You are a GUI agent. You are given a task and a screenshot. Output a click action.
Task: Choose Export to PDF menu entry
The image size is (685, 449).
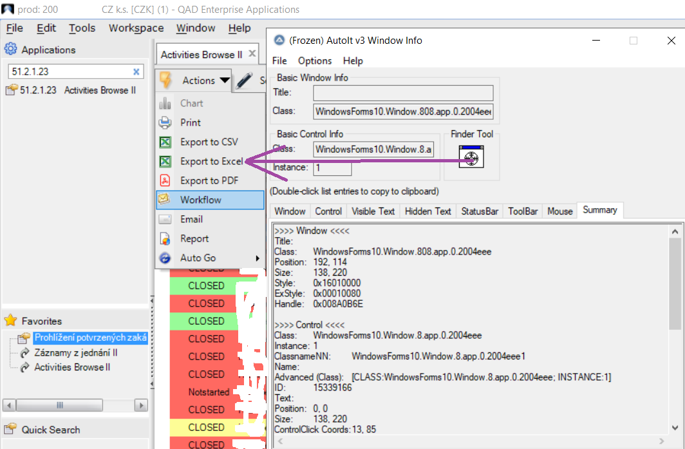click(210, 180)
